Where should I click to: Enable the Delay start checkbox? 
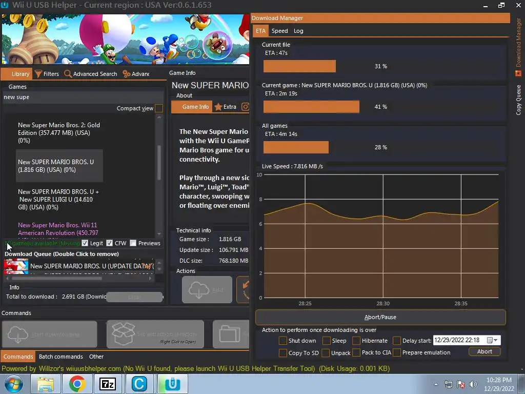[x=397, y=341]
